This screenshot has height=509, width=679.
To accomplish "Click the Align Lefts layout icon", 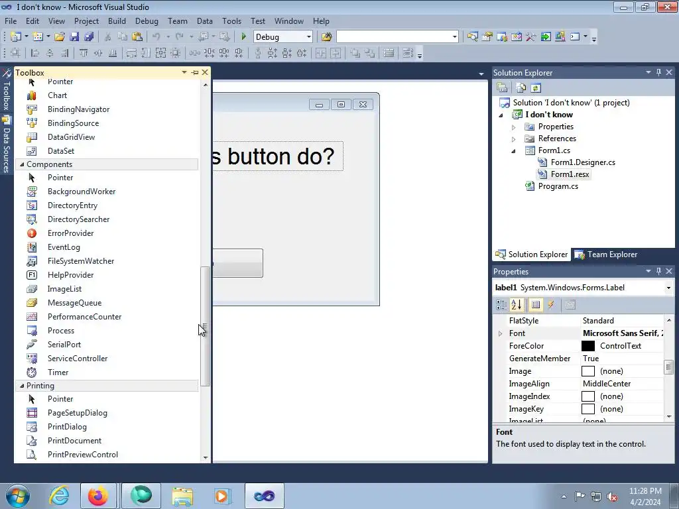I will click(x=36, y=53).
